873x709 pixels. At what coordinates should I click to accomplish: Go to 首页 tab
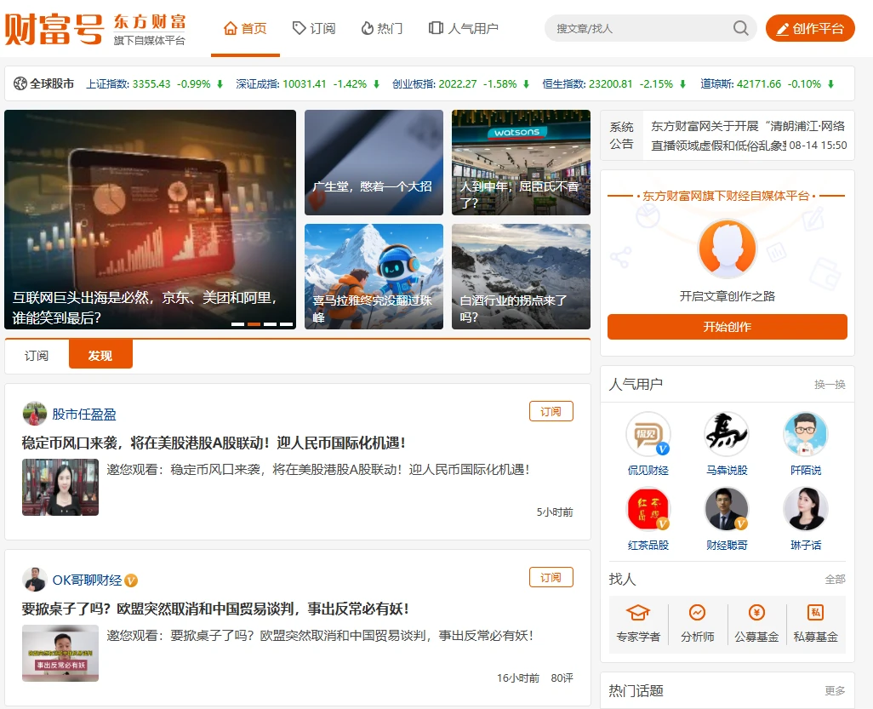(245, 28)
